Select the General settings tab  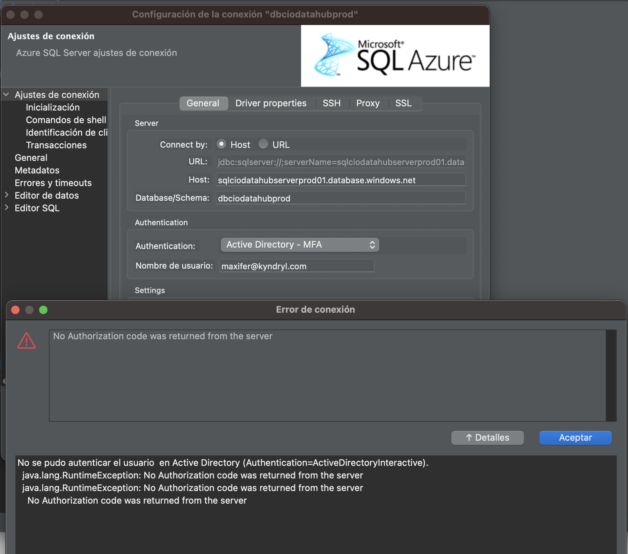[204, 103]
